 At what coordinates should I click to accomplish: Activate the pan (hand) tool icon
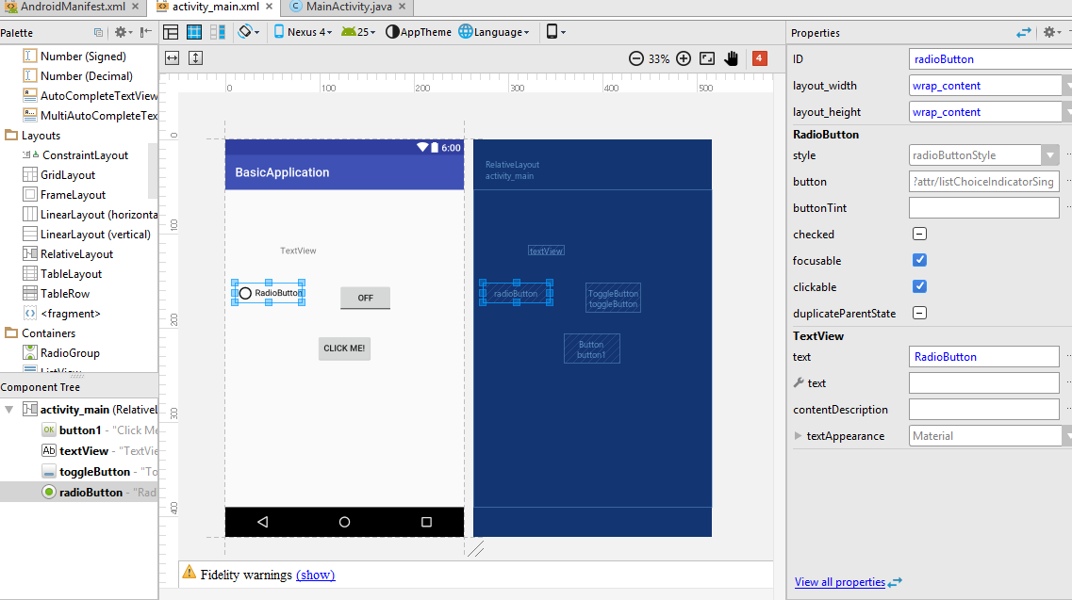point(732,57)
